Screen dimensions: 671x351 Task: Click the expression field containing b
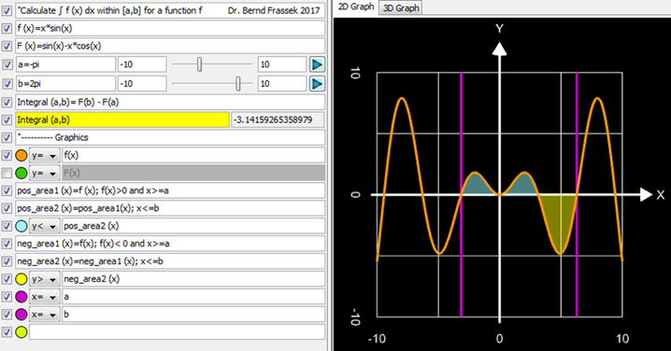(193, 315)
